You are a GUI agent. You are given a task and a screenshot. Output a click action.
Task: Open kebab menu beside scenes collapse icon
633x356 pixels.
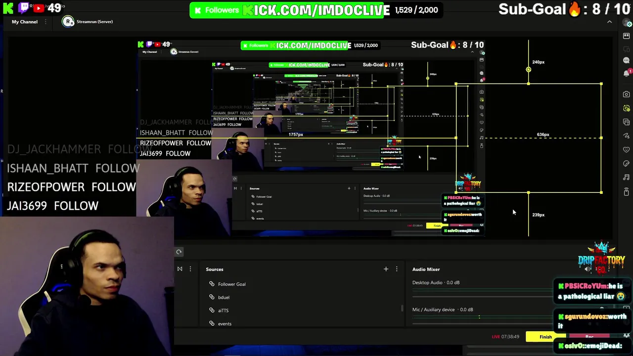click(190, 269)
